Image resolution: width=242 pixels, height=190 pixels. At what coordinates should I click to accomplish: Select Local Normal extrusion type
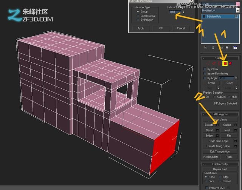point(138,16)
